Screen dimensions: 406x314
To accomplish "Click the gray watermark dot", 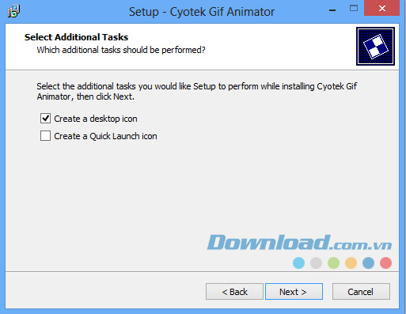I will (x=316, y=263).
